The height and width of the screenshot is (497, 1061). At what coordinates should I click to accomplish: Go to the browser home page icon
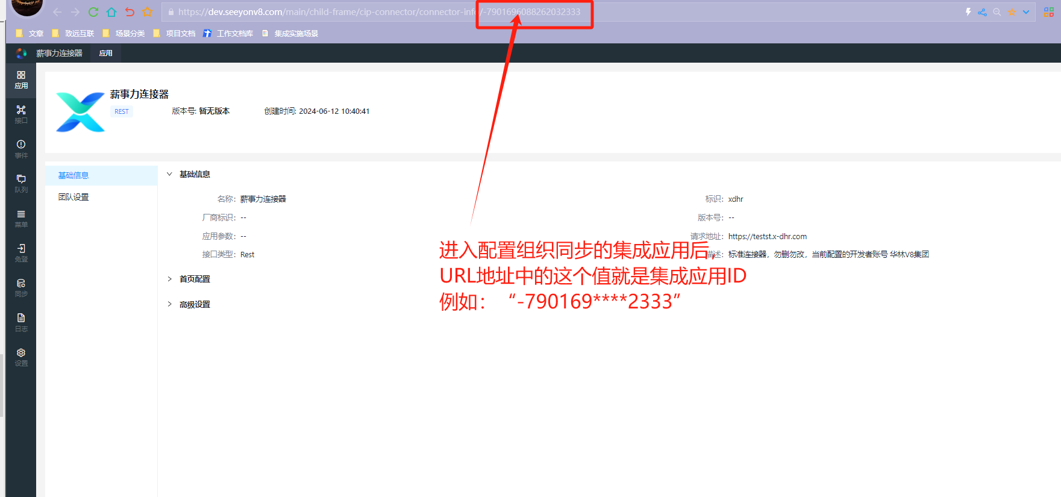[x=111, y=12]
